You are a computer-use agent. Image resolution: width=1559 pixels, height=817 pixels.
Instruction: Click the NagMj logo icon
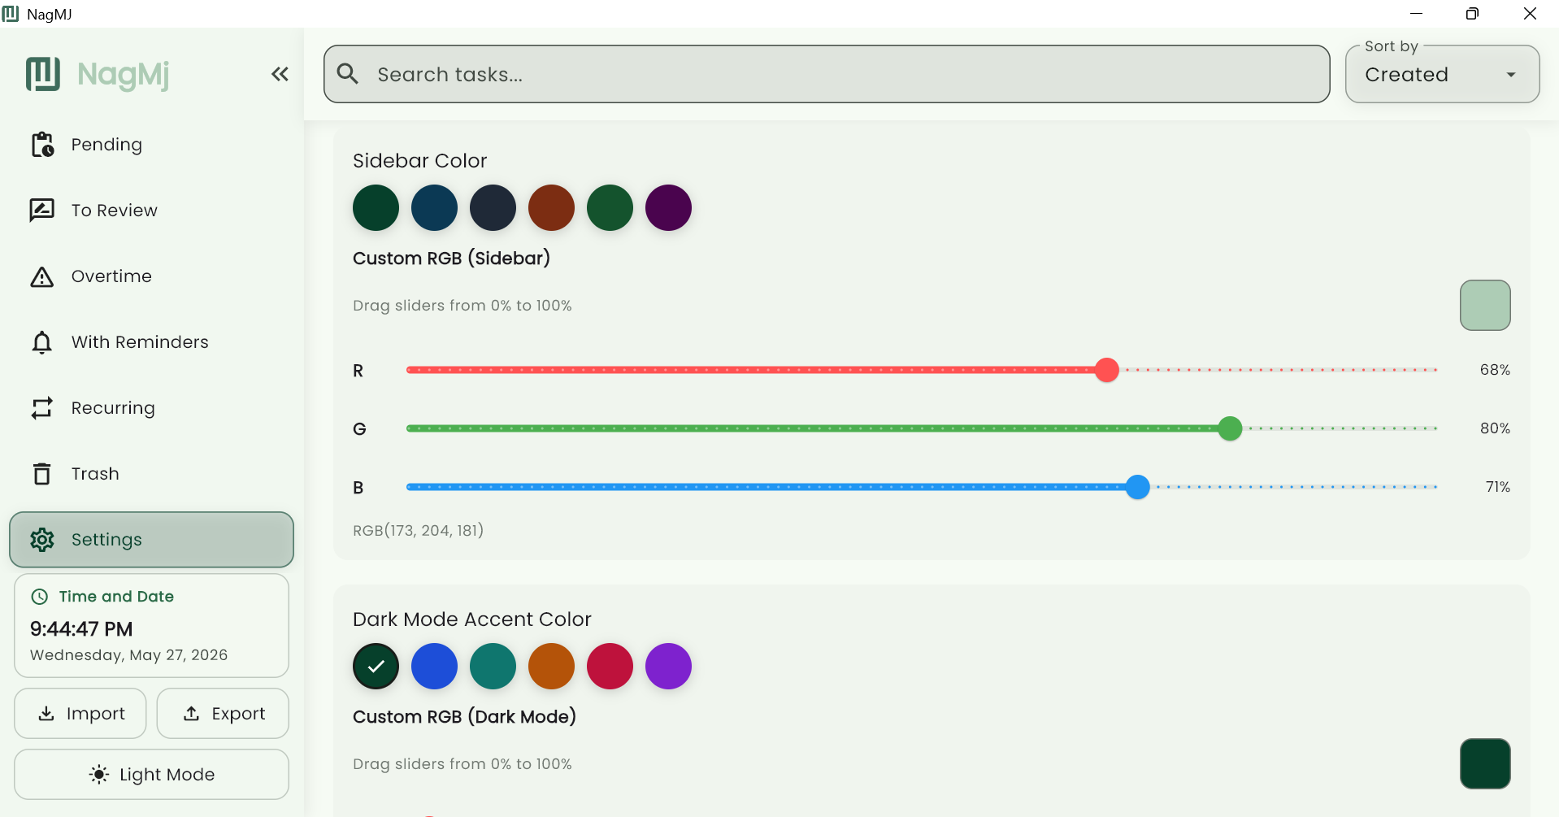pyautogui.click(x=43, y=74)
